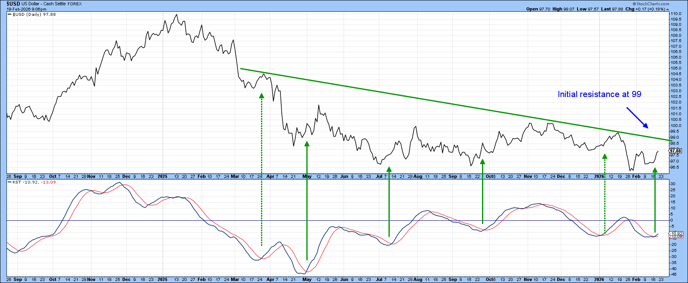Select the 'Open 97.70' value in the header
This screenshot has width=688, height=283.
pos(539,9)
